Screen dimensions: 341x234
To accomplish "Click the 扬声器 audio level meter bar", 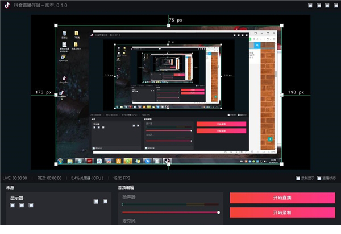I will pos(170,204).
